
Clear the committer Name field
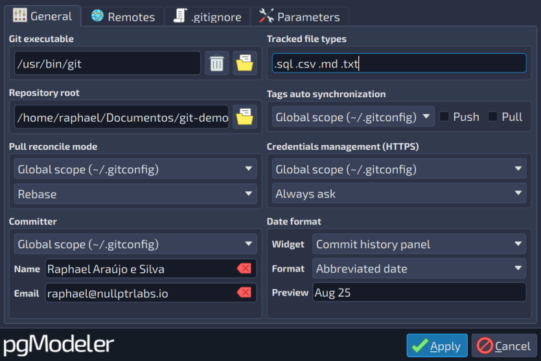tap(244, 268)
